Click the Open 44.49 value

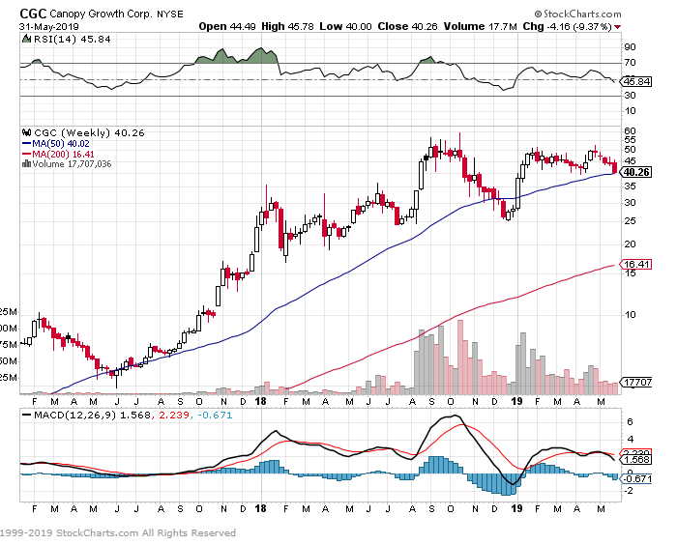pos(227,26)
